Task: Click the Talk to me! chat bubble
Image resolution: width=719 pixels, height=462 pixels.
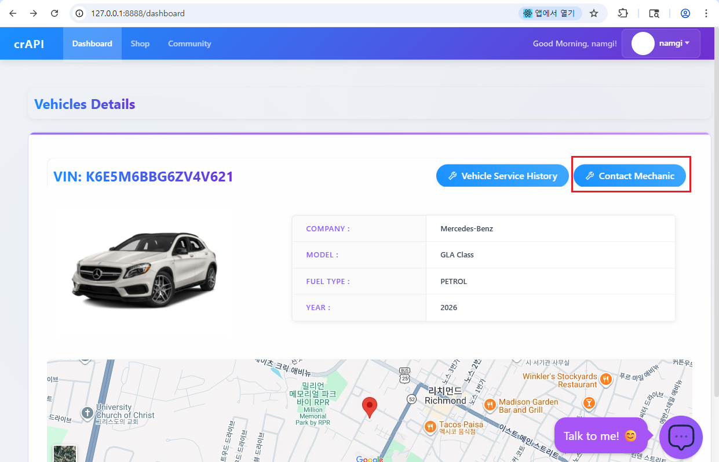Action: 600,436
